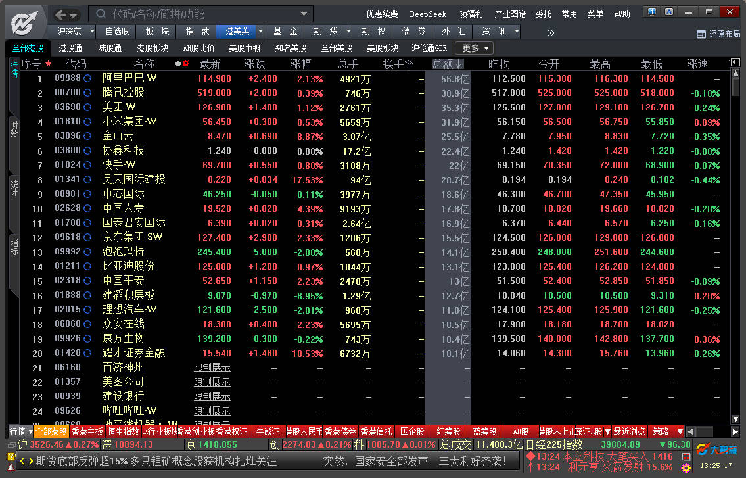Open the 产业图谱 menu
This screenshot has height=478, width=746.
point(510,14)
